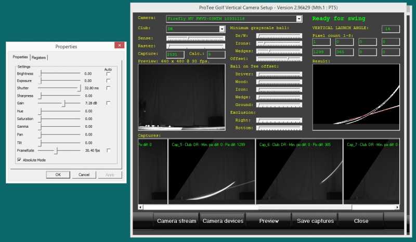
Task: Click the Camera devices button
Action: tap(223, 221)
